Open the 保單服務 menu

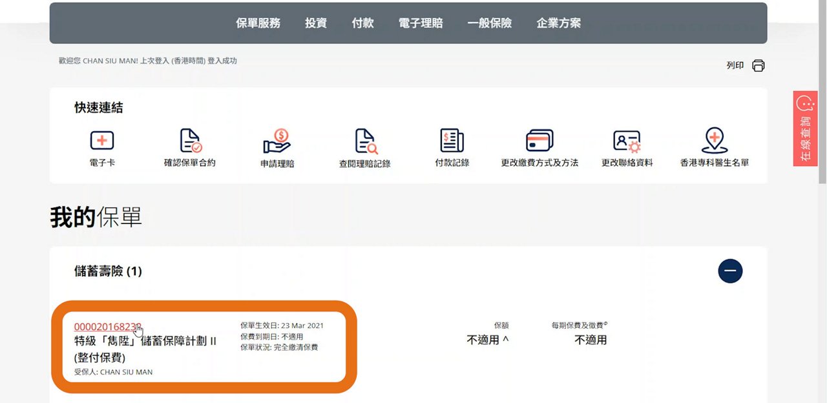click(x=258, y=23)
